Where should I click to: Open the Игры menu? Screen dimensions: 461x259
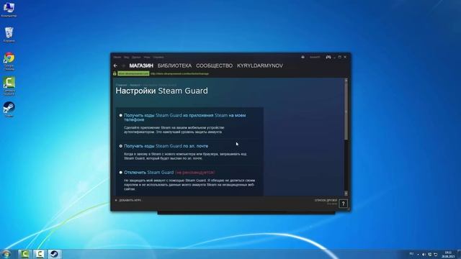coord(147,58)
